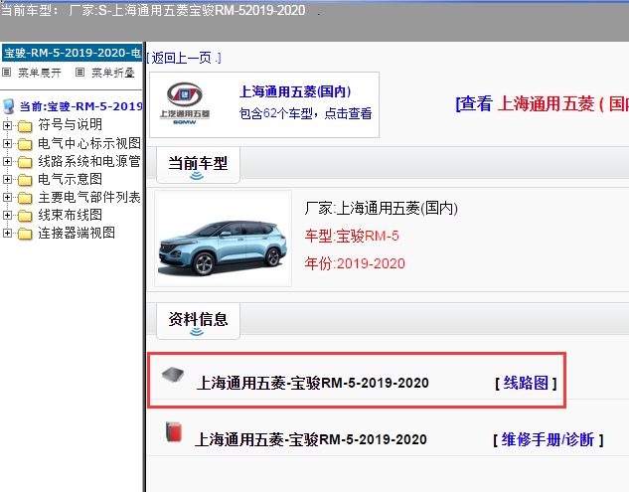629x492 pixels.
Task: Select 连接器端视图 tree item text
Action: coord(77,233)
